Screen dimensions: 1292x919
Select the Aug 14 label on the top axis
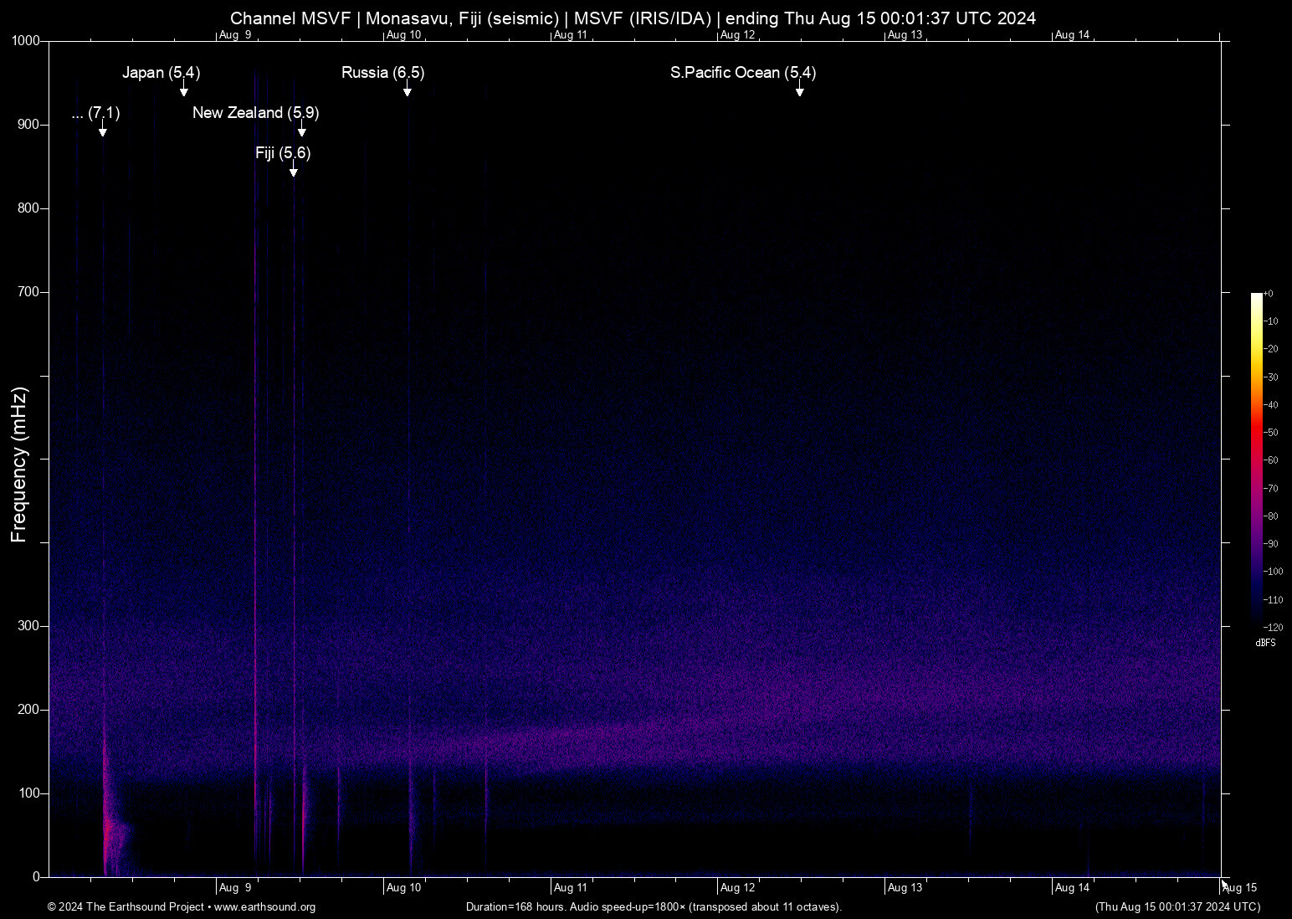point(1073,35)
